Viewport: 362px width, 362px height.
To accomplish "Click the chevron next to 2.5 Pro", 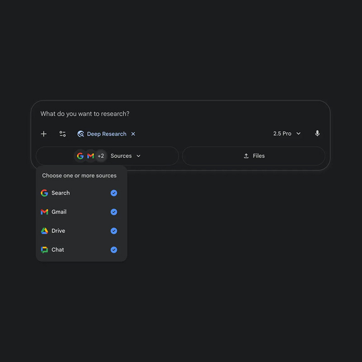I will (x=299, y=133).
